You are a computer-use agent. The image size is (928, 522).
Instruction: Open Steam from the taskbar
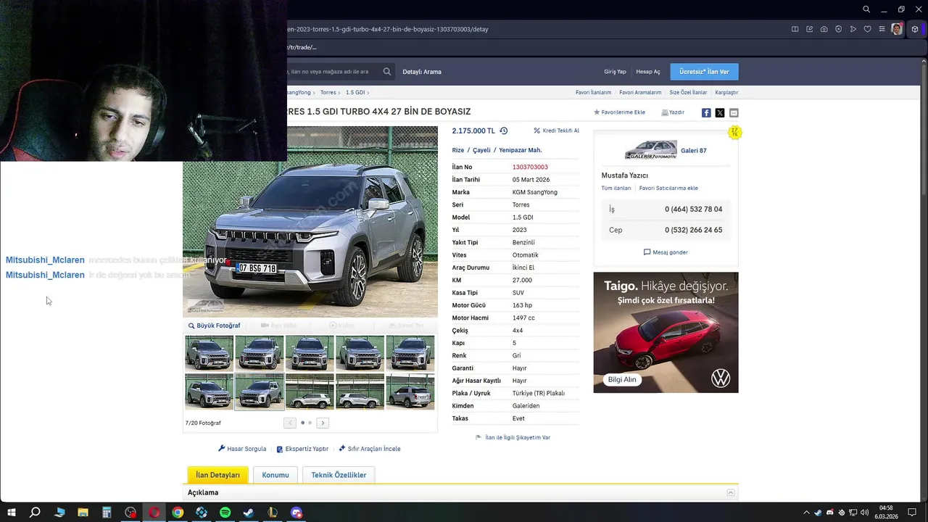click(249, 513)
